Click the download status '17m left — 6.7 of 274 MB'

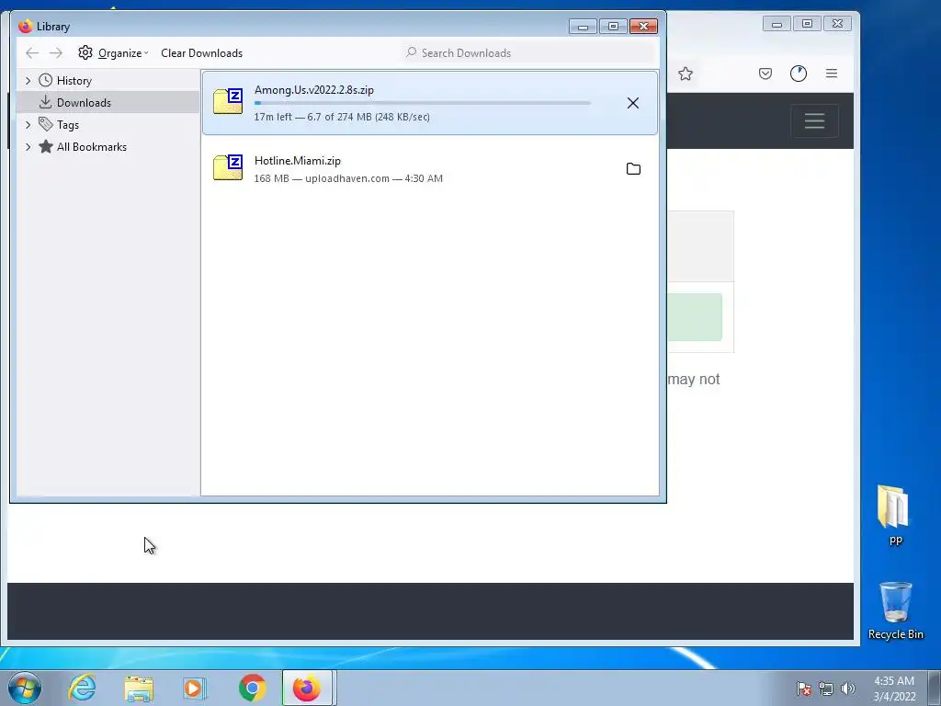tap(342, 117)
